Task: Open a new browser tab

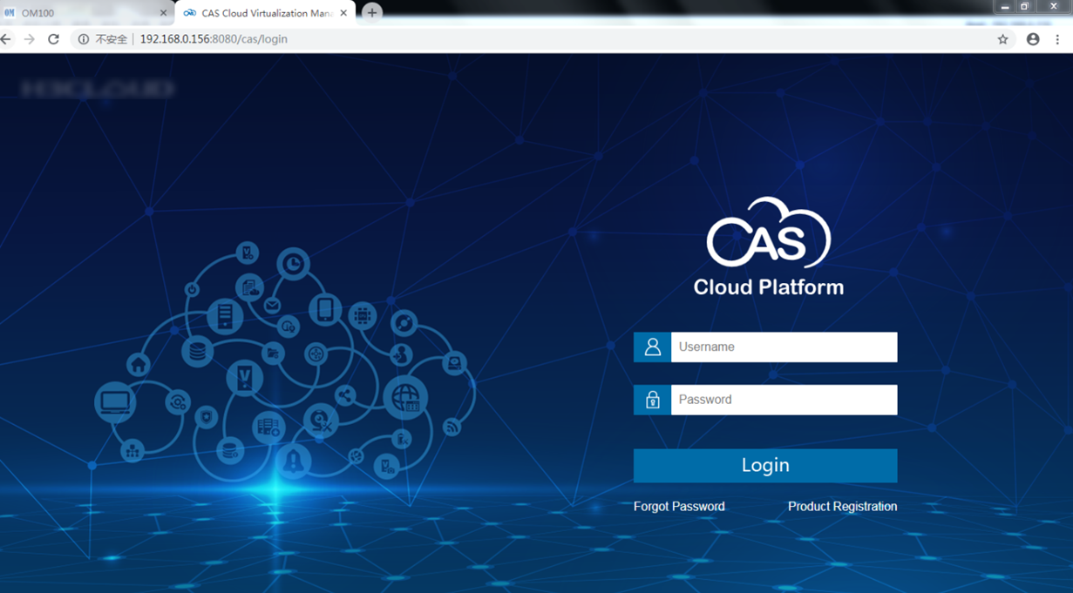Action: click(x=372, y=13)
